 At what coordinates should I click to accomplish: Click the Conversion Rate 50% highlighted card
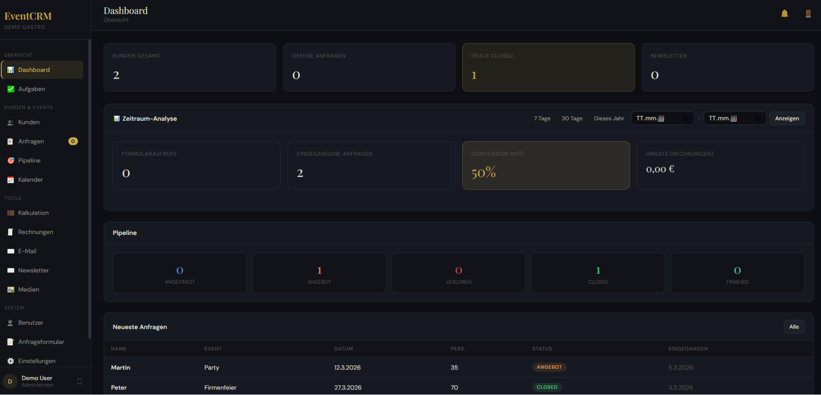pyautogui.click(x=546, y=165)
